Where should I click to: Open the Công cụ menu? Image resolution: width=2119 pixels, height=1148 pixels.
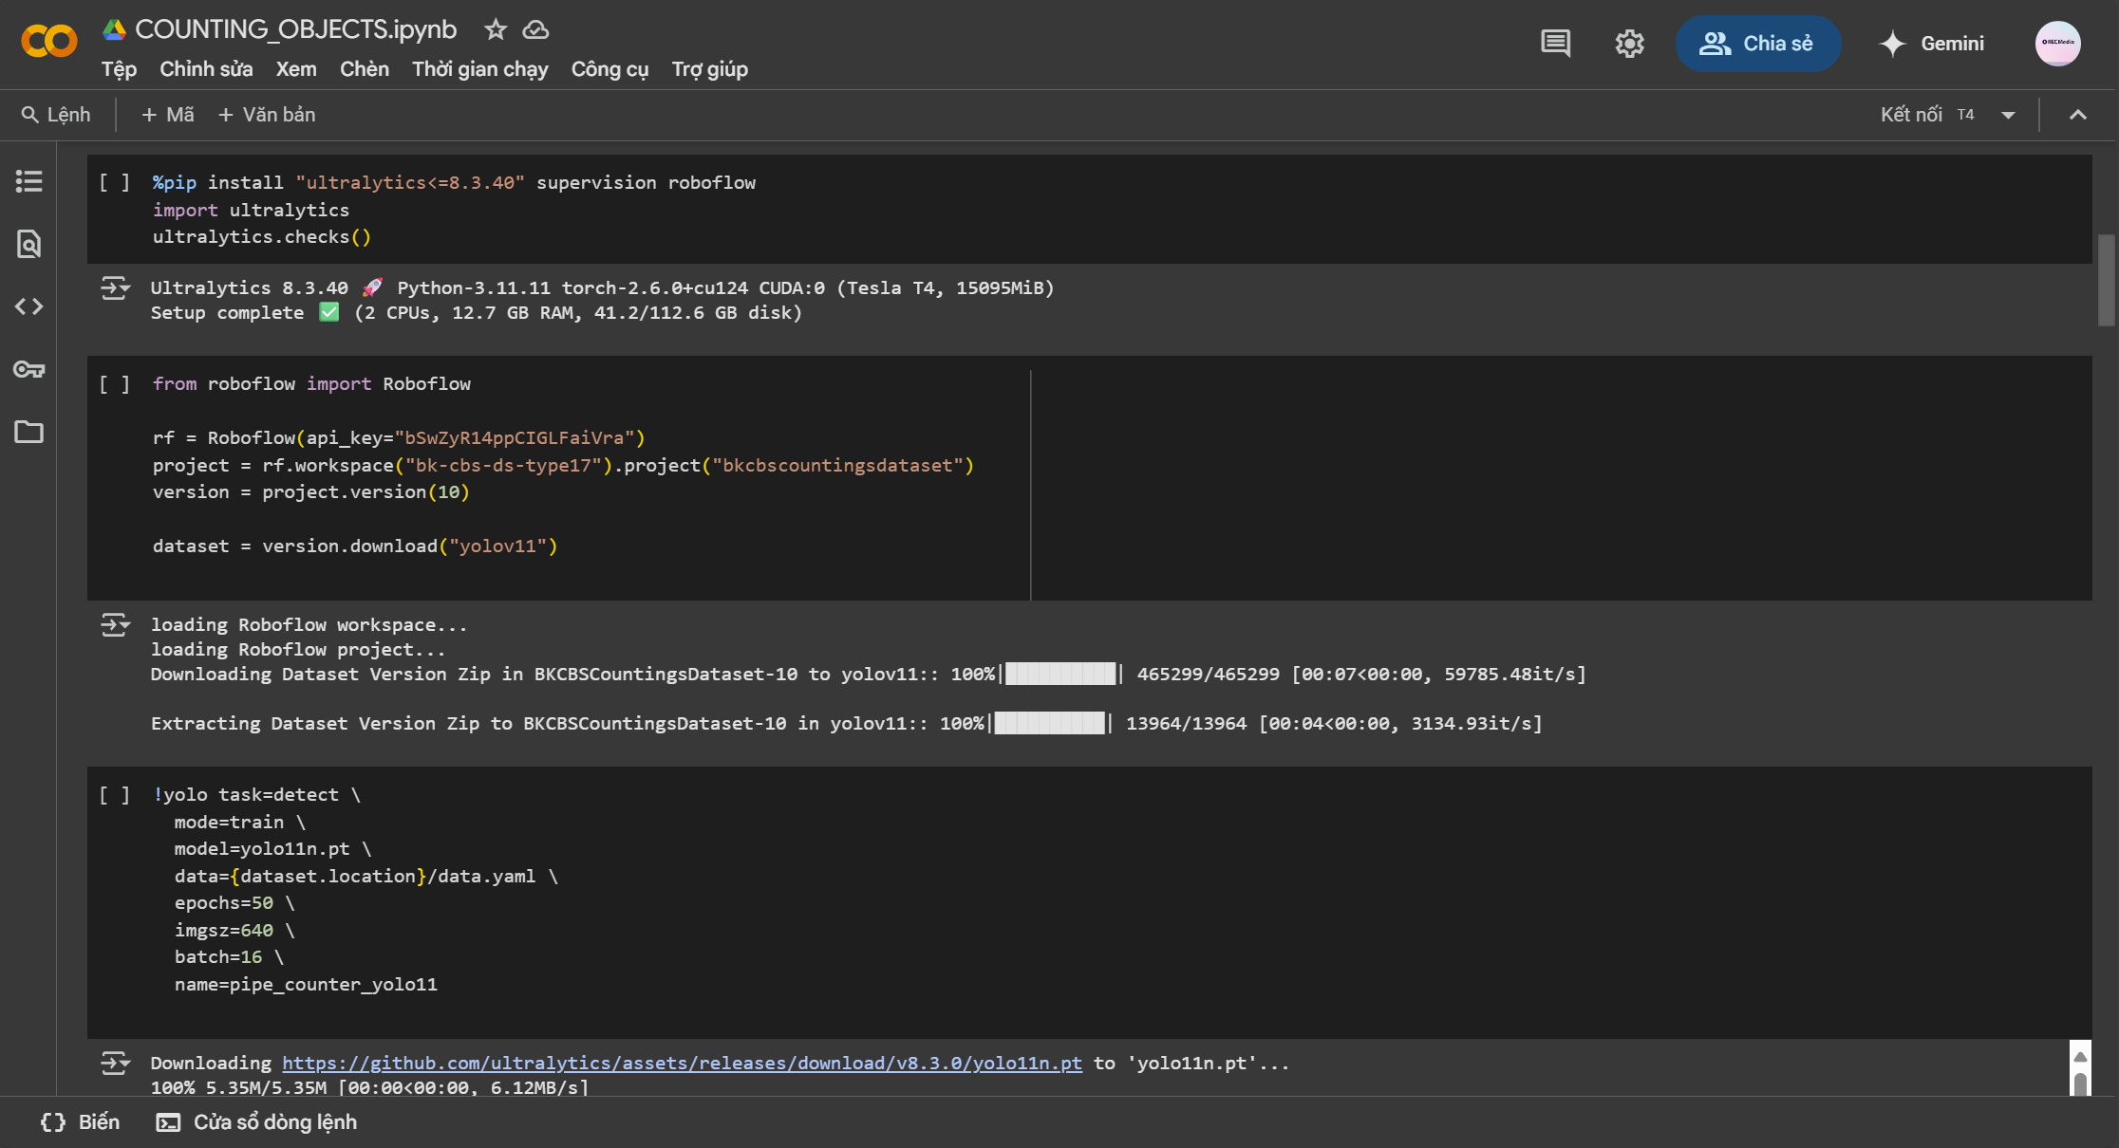[x=609, y=69]
